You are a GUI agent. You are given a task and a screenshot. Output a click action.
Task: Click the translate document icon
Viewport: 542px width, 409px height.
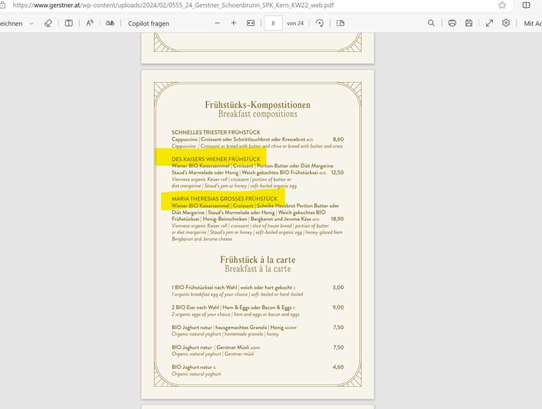110,23
